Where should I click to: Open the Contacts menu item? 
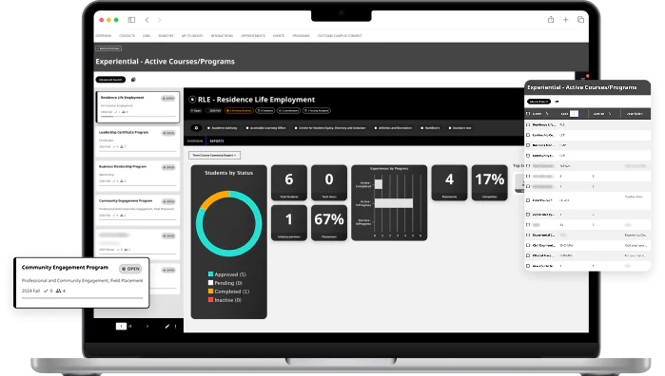[x=127, y=35]
